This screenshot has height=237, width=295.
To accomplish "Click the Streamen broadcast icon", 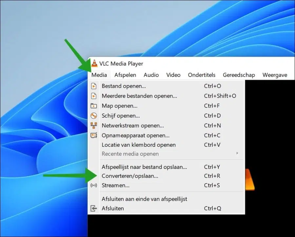I will click(x=94, y=186).
